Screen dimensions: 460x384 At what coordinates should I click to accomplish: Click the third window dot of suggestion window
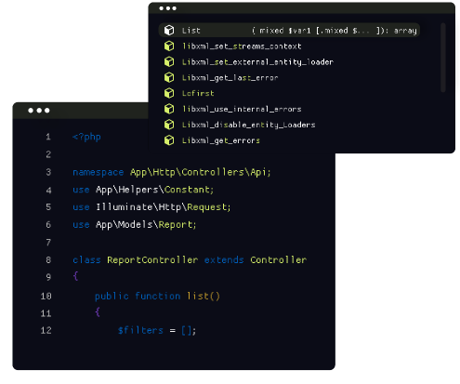point(174,8)
